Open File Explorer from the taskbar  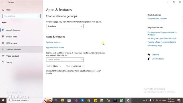[62, 100]
